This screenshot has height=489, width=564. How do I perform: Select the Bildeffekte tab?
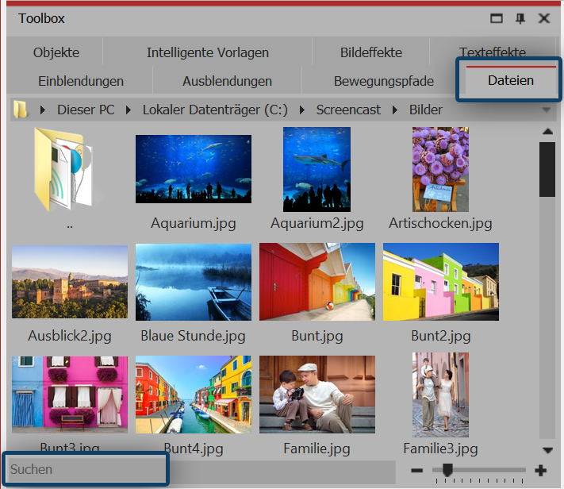(371, 52)
